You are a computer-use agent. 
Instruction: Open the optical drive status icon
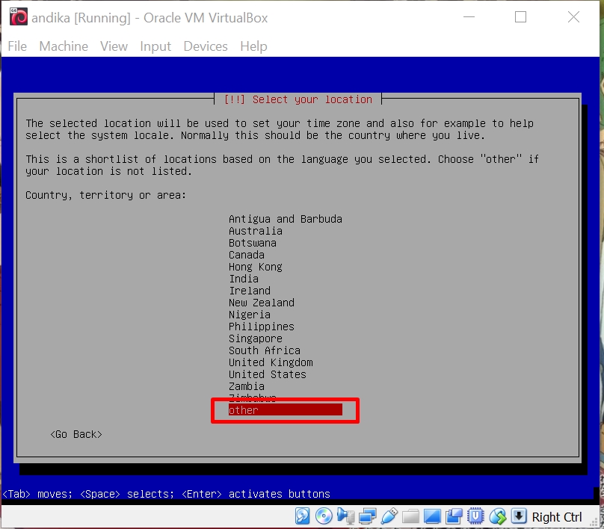click(324, 516)
